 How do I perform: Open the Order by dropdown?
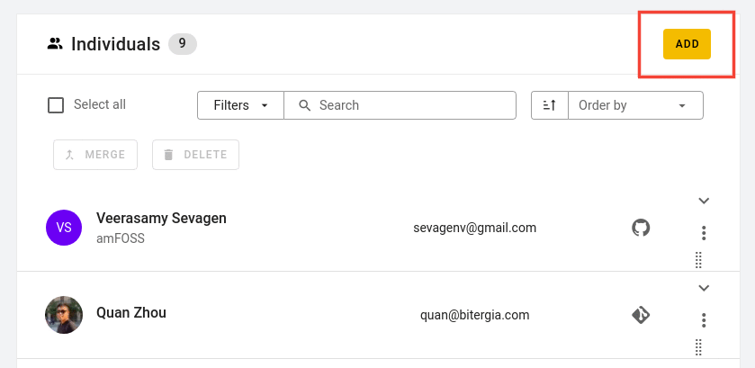point(635,105)
